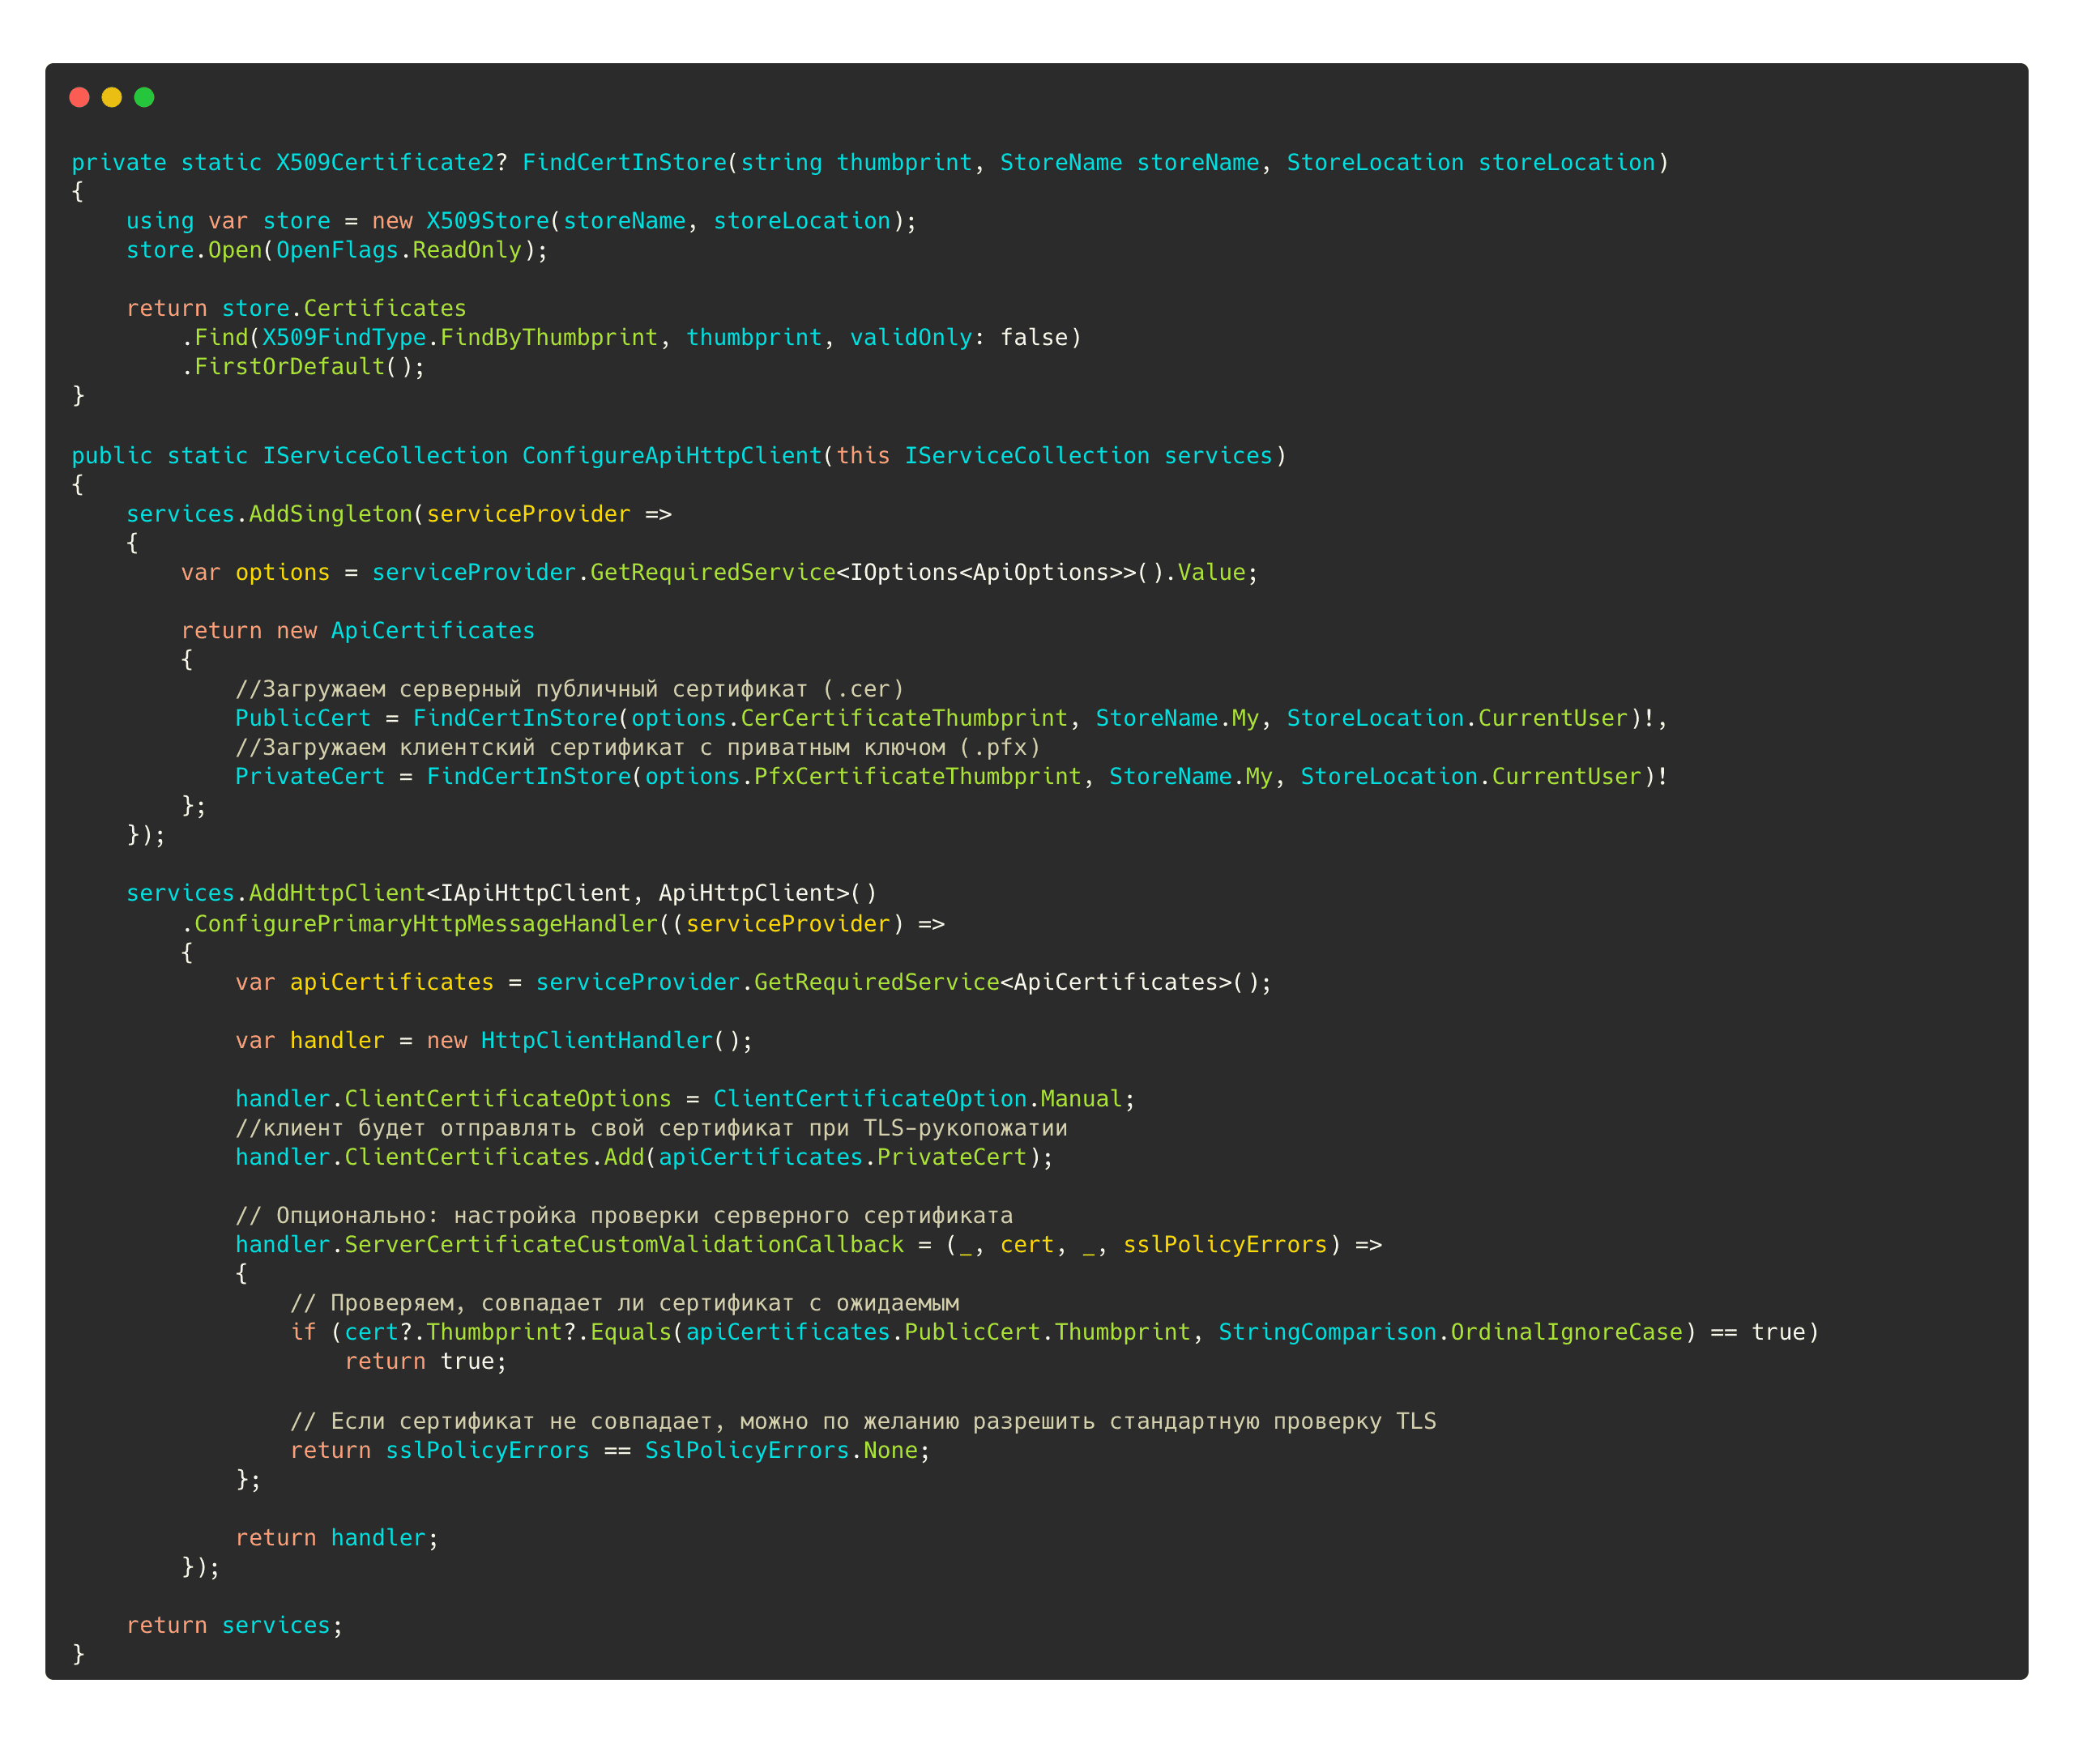The width and height of the screenshot is (2074, 1743).
Task: Click StringComparison.OrdinalIgnoreCase argument
Action: 1449,1332
